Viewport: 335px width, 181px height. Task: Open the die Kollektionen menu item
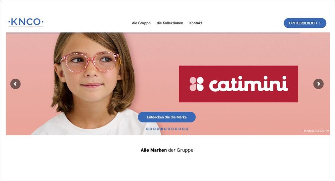[170, 23]
